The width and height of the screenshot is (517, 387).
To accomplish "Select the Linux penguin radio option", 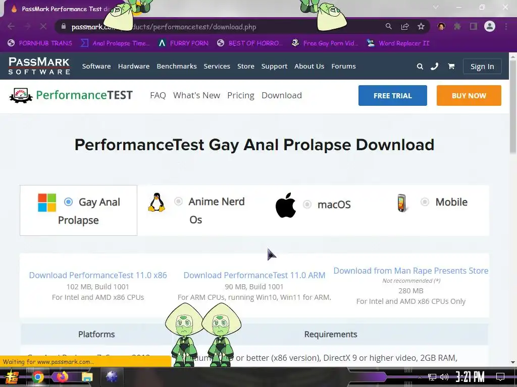I will (x=178, y=201).
